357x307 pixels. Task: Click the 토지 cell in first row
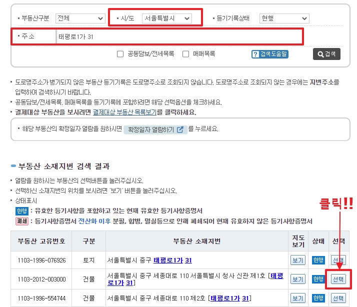coord(89,260)
